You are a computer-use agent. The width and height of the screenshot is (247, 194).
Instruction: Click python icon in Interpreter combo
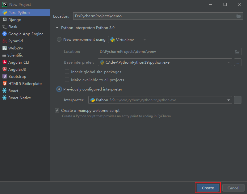point(93,100)
